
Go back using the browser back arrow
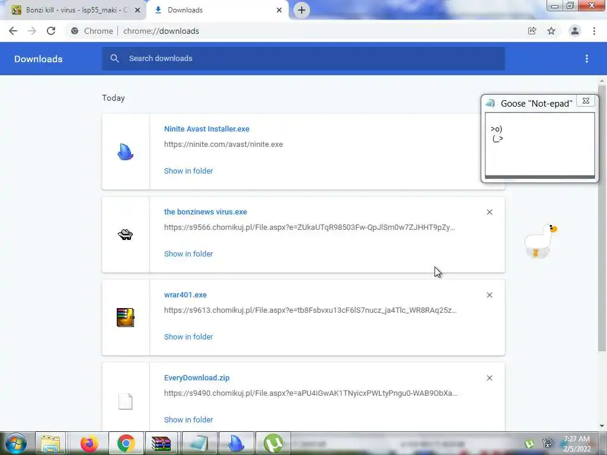(13, 31)
